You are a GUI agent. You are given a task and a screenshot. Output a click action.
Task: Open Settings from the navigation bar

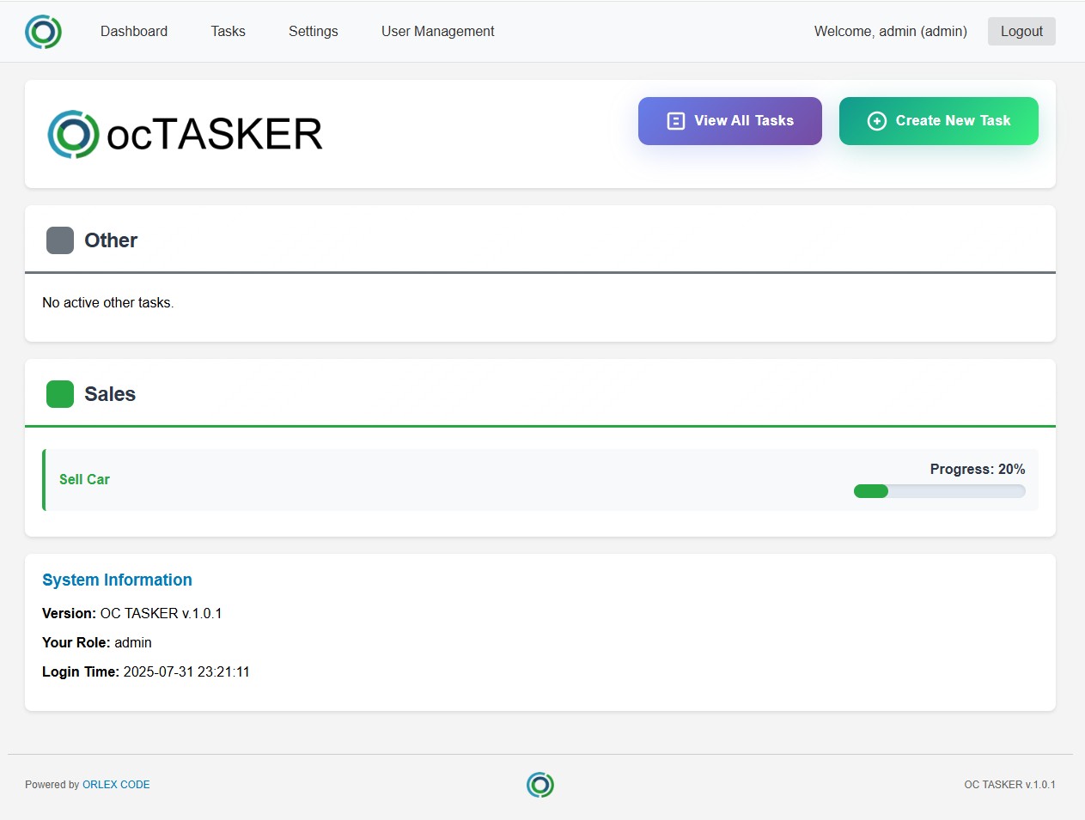pos(313,32)
